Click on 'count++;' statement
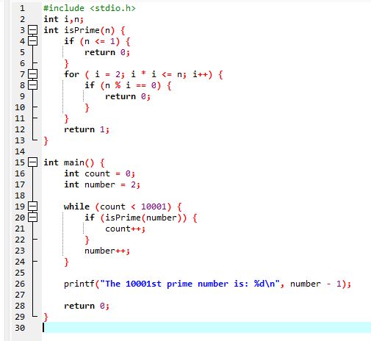 coord(126,229)
